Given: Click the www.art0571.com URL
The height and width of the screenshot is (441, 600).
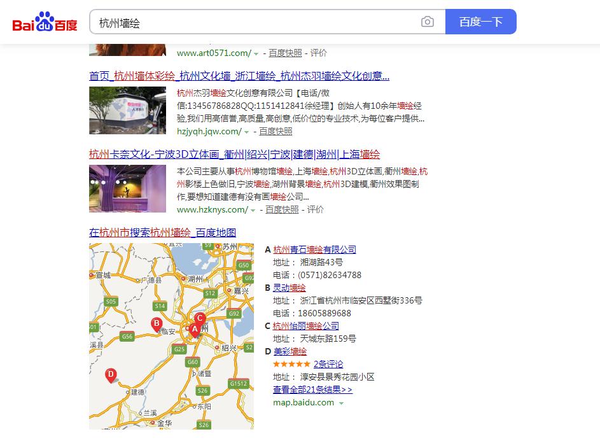Looking at the screenshot, I should click(214, 53).
